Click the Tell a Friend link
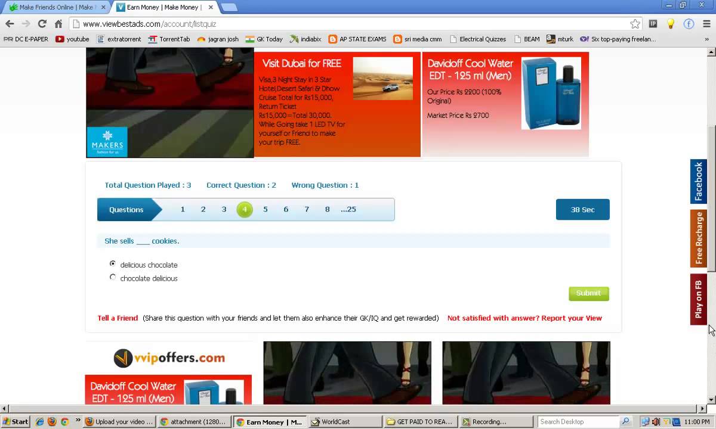Screen dimensions: 716x429 [118, 318]
